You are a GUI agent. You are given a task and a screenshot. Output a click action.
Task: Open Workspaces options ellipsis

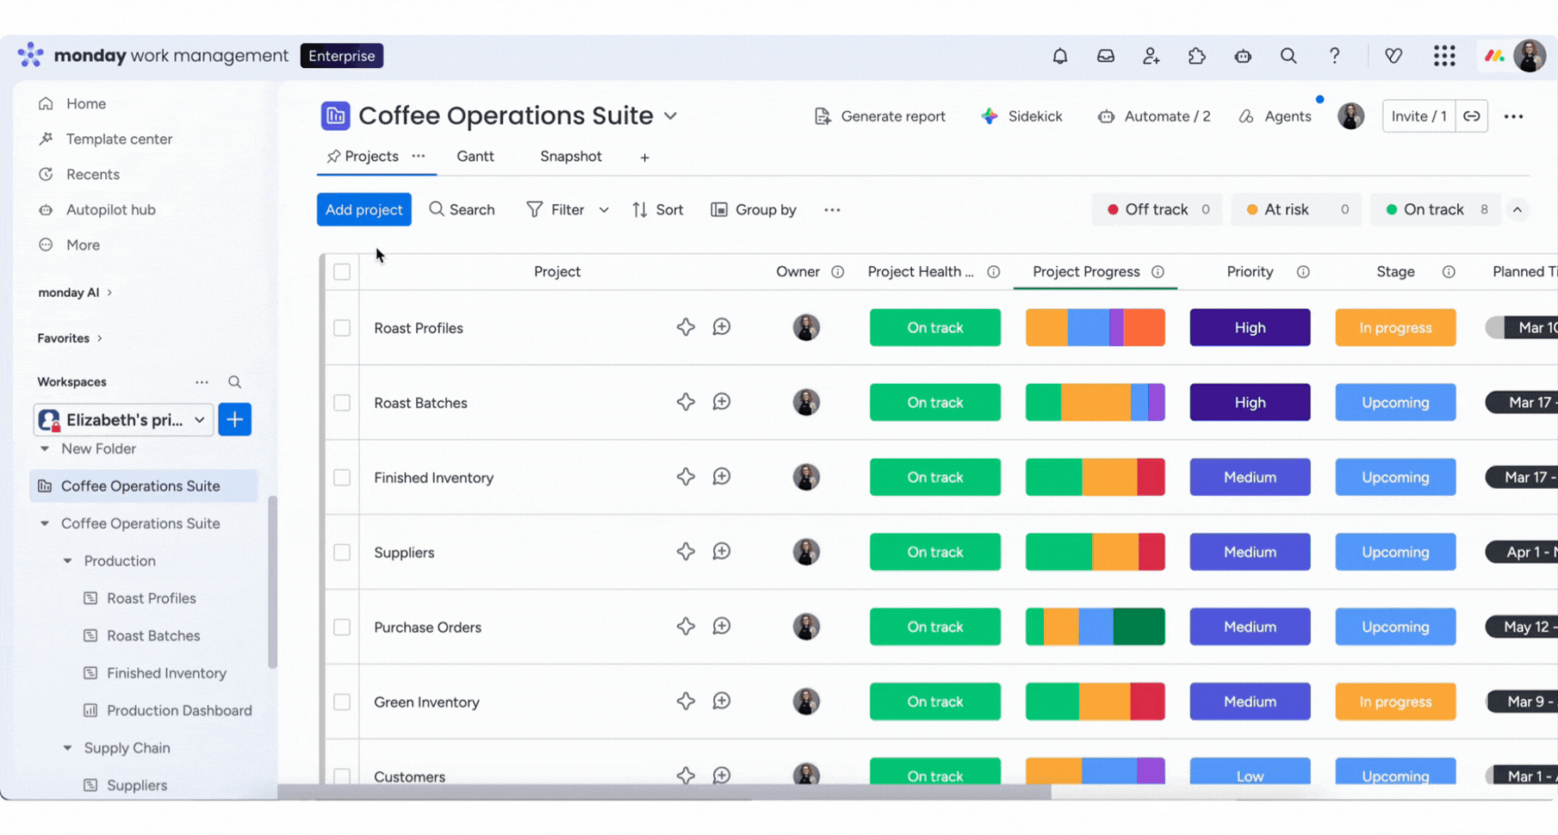pyautogui.click(x=202, y=382)
